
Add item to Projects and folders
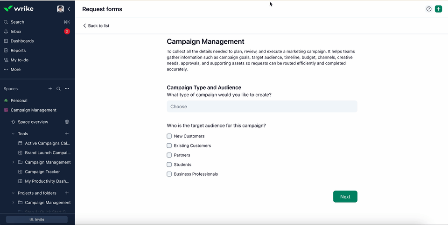click(67, 193)
